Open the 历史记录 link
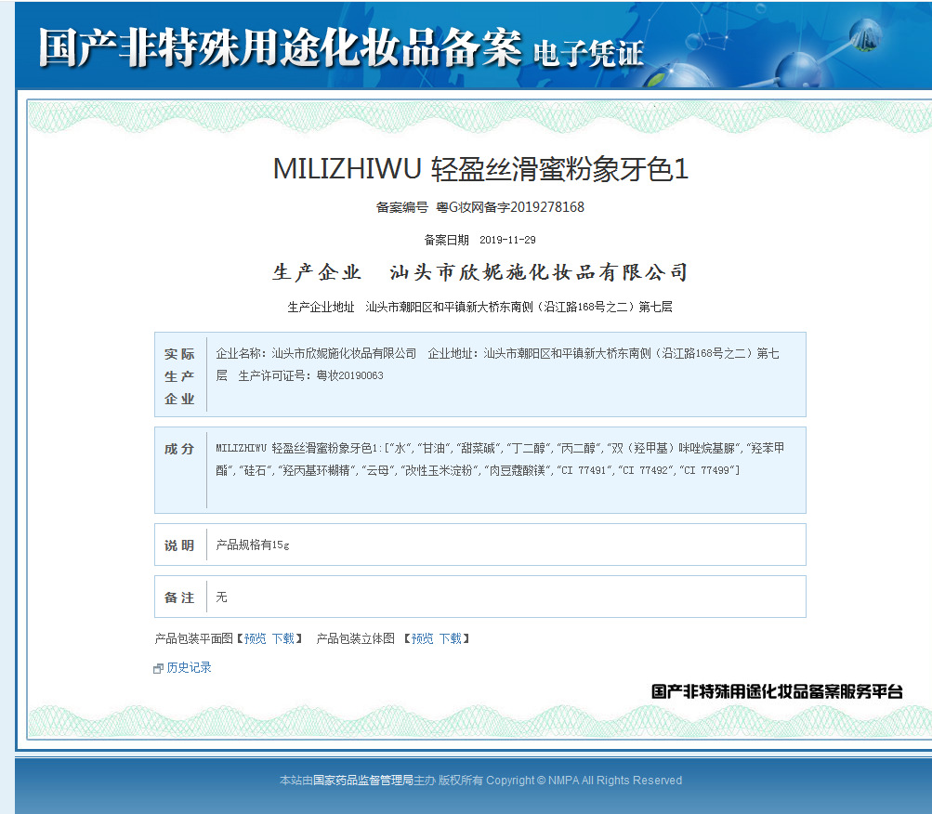932x814 pixels. [x=189, y=667]
